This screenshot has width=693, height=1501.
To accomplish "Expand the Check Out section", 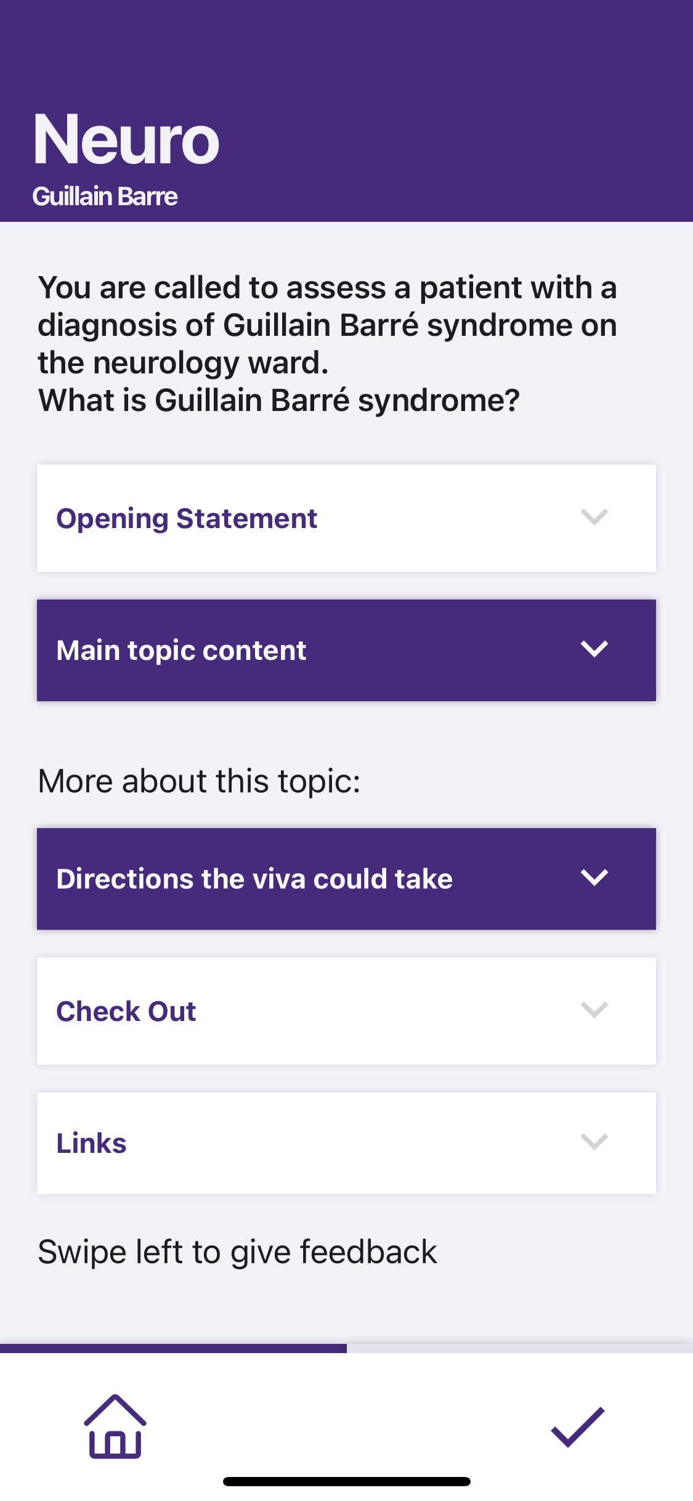I will tap(126, 1012).
